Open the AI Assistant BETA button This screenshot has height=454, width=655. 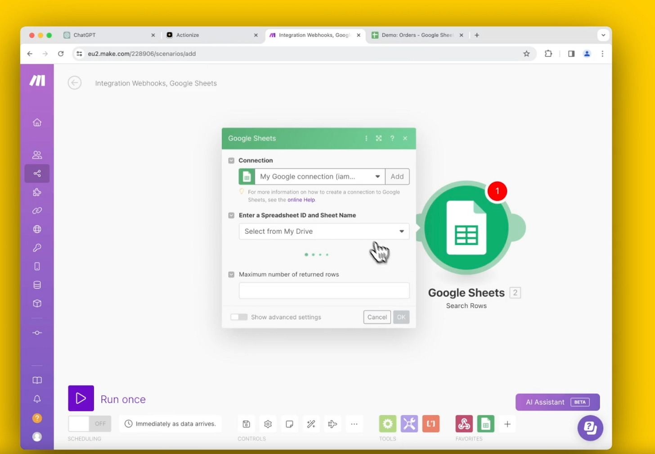coord(557,402)
